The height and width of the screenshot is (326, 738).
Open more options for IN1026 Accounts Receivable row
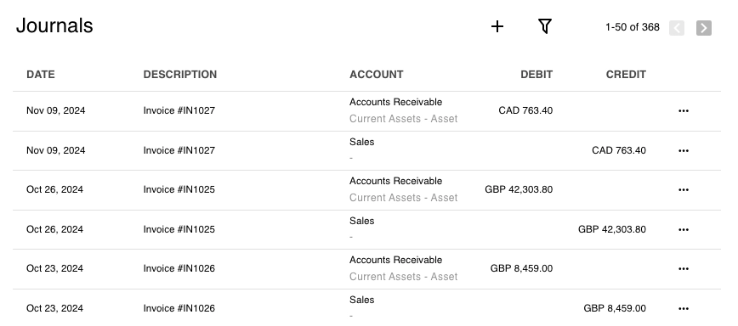[x=684, y=268]
